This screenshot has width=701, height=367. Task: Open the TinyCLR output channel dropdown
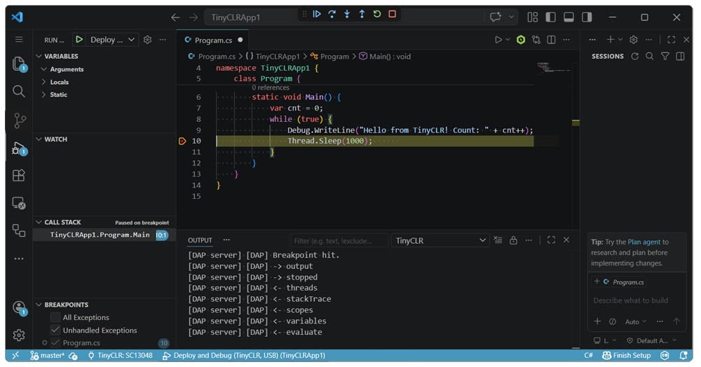tap(440, 240)
